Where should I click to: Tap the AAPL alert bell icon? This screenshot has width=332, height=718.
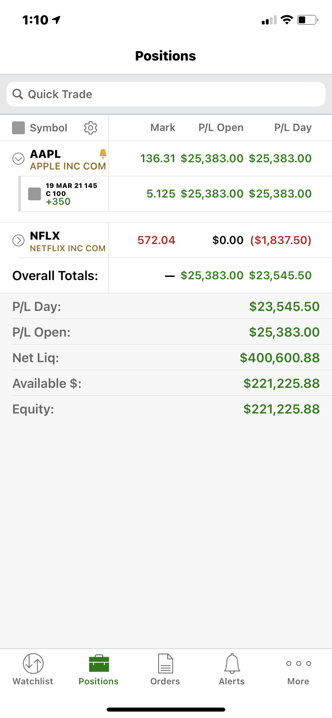(x=103, y=153)
